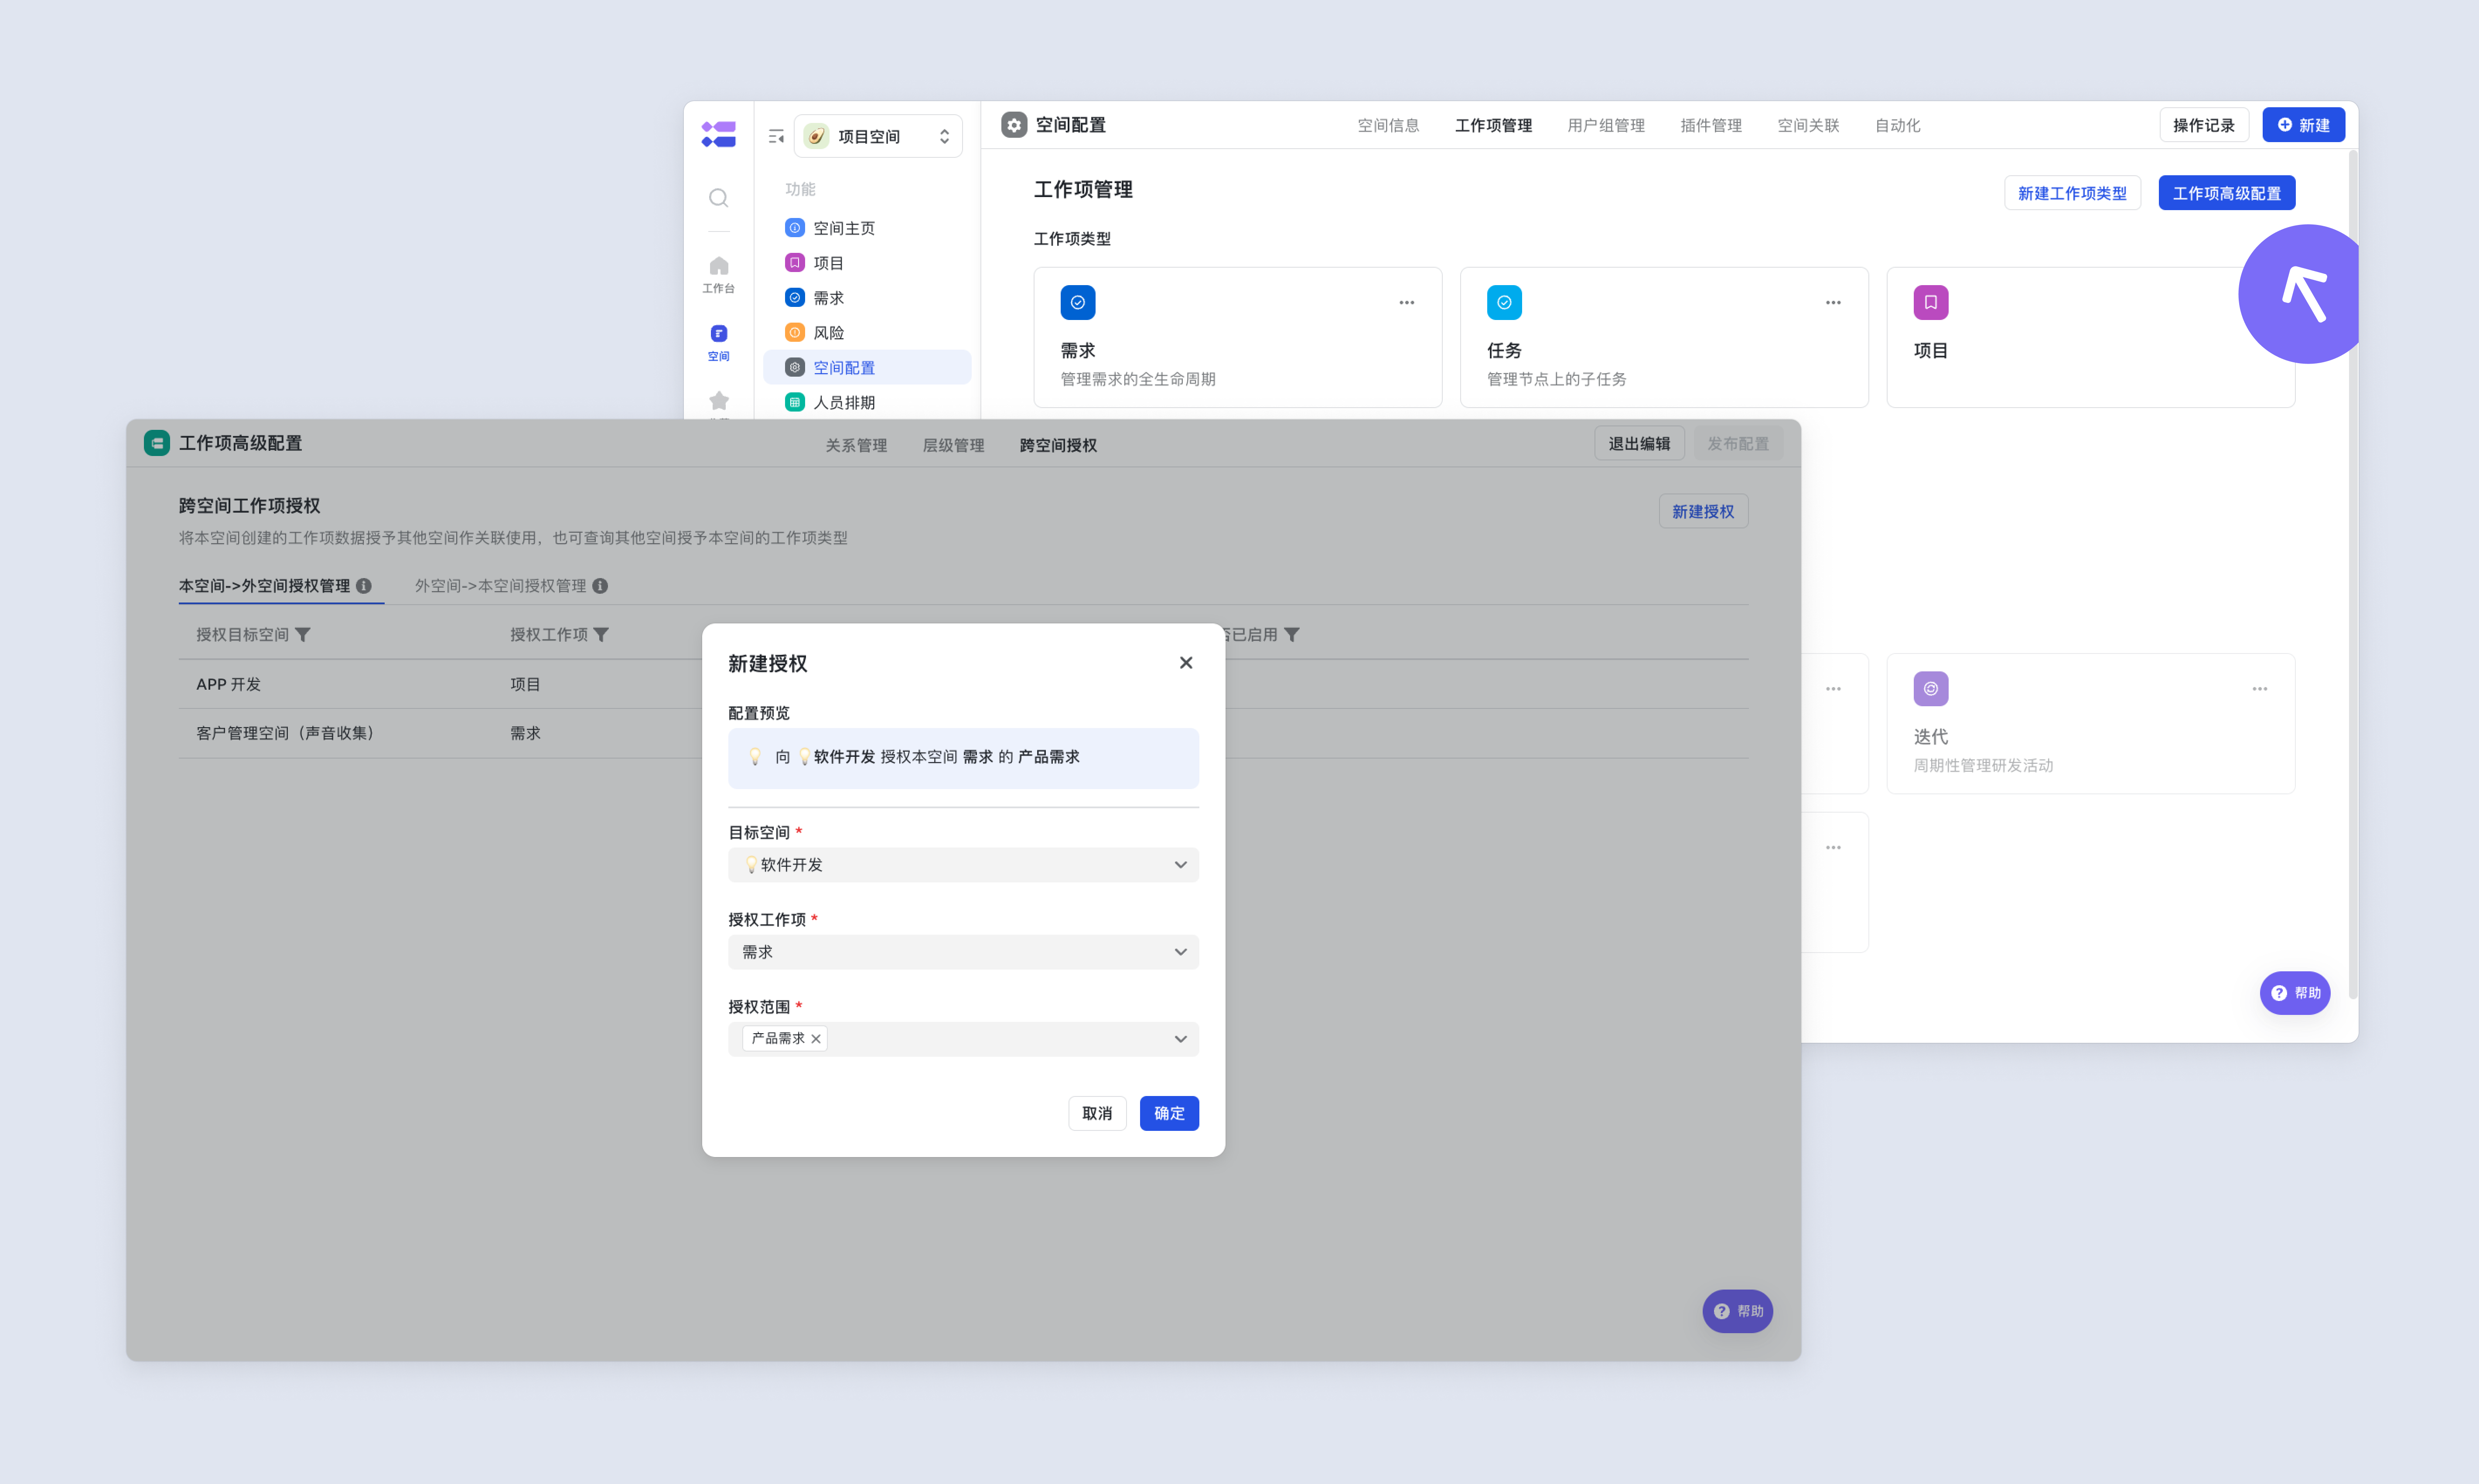
Task: Open 工作项高级配置 from the blue button
Action: 2226,193
